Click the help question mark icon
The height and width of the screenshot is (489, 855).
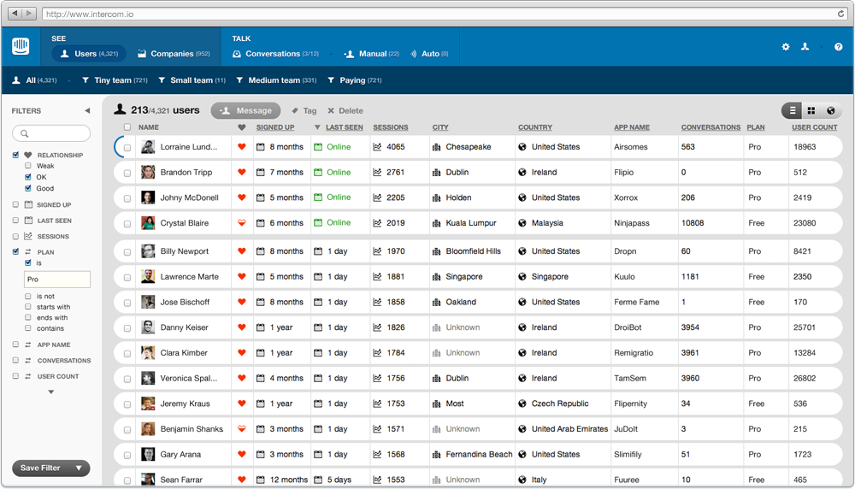pyautogui.click(x=838, y=47)
